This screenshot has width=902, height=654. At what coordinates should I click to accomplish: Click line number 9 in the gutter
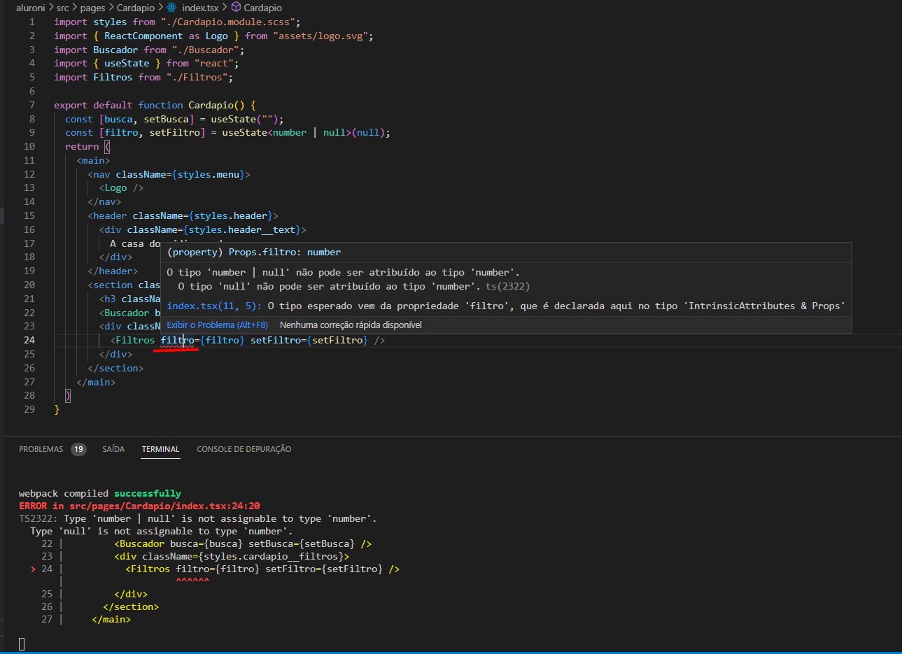point(31,132)
